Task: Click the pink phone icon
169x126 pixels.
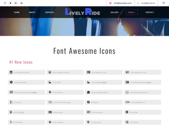Action: click(x=138, y=3)
